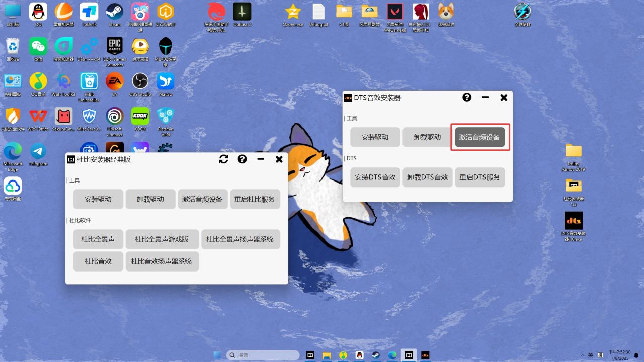Select the WiseCare365 desktop icon

coord(89,119)
